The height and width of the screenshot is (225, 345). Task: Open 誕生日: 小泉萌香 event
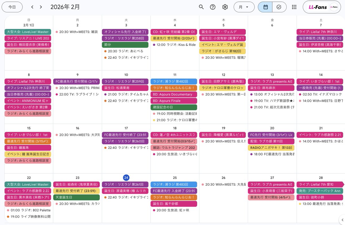pyautogui.click(x=271, y=191)
